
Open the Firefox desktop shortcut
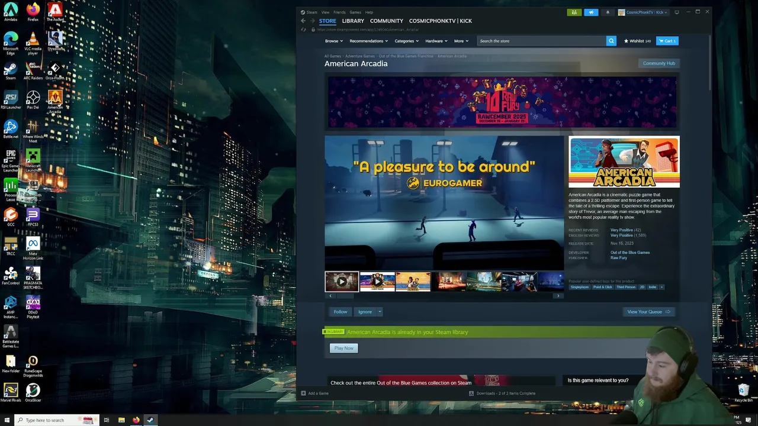(33, 12)
